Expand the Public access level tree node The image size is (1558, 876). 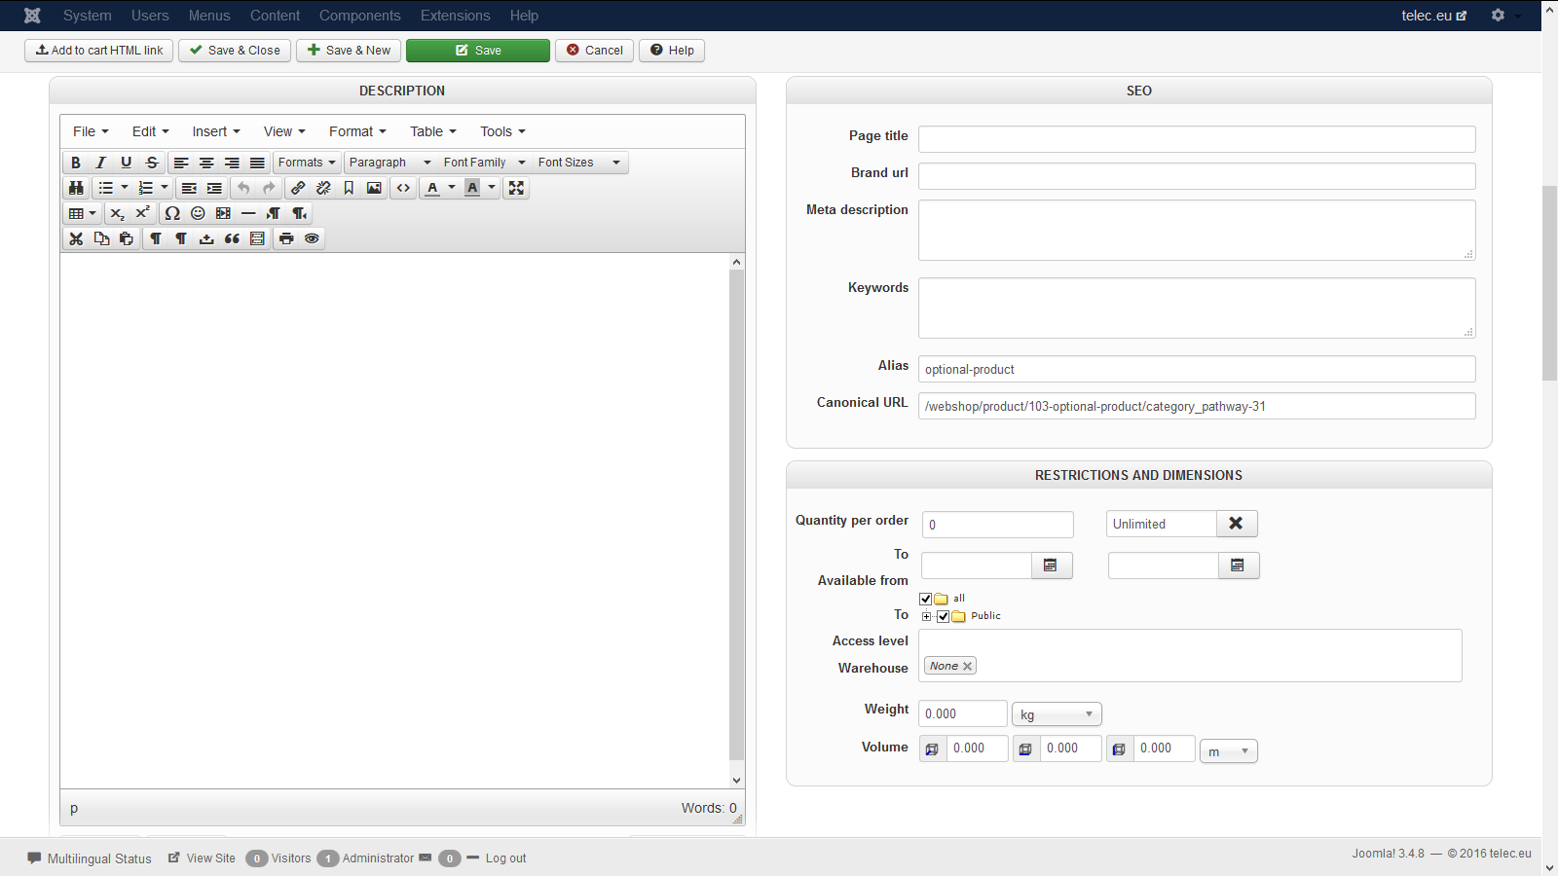click(x=927, y=616)
